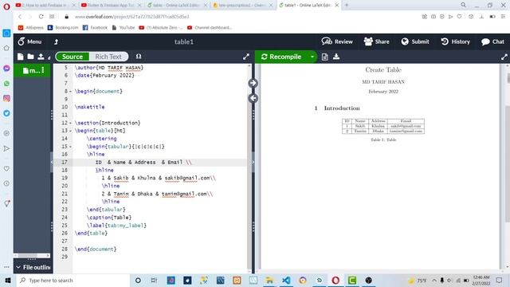The height and width of the screenshot is (287, 510).
Task: Open the Booking.com bookmark
Action: point(63,28)
